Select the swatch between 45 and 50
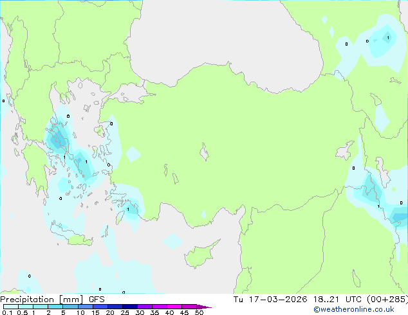Image resolution: width=408 pixels, height=315 pixels. [x=189, y=307]
